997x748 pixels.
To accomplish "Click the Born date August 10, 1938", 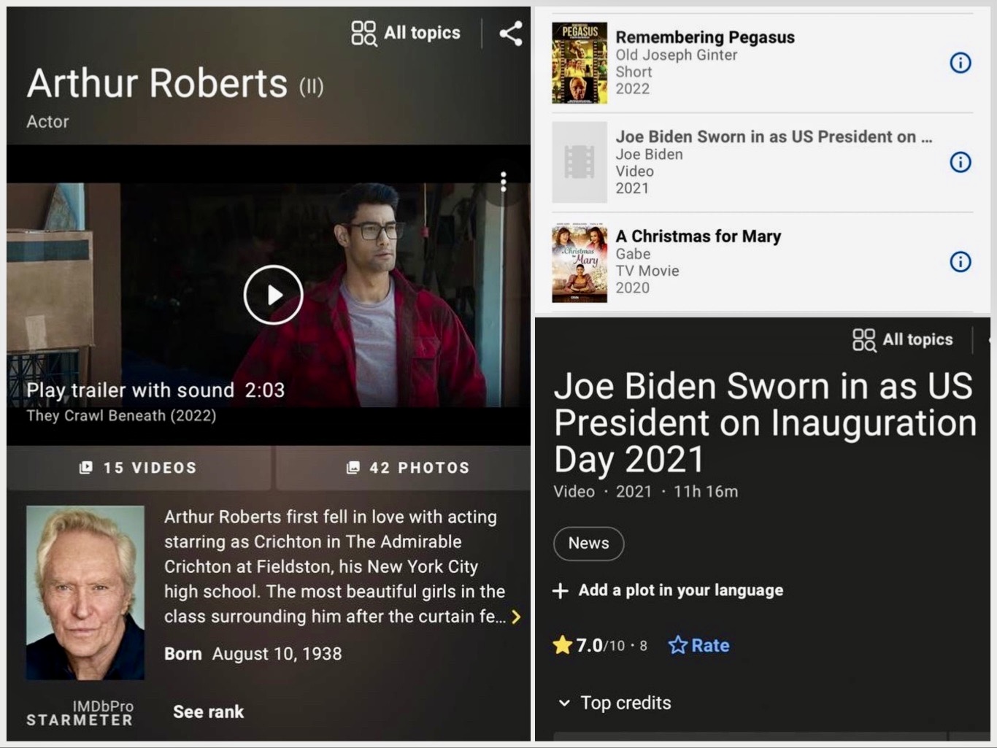I will click(x=277, y=654).
